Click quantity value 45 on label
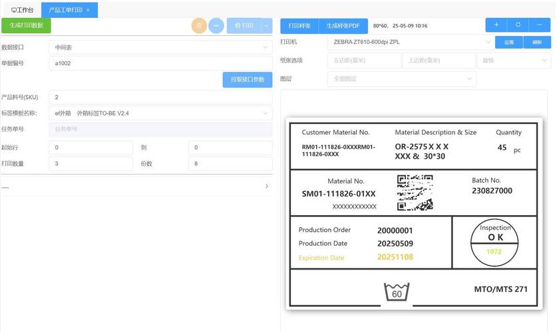Image resolution: width=557 pixels, height=332 pixels. point(502,147)
